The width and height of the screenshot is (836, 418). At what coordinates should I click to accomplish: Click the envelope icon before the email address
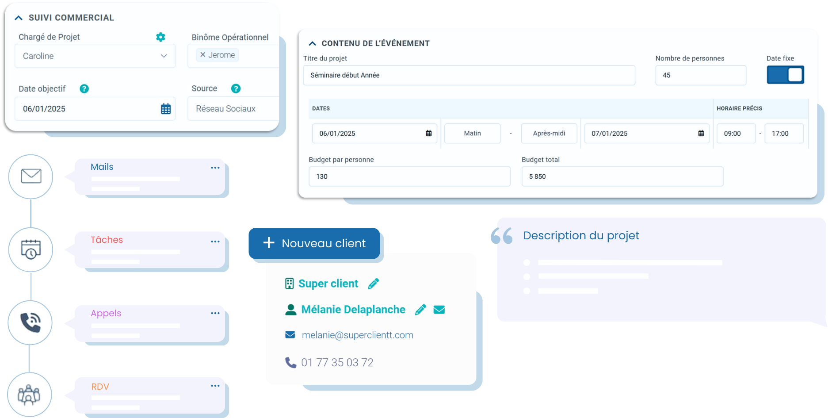pos(290,335)
